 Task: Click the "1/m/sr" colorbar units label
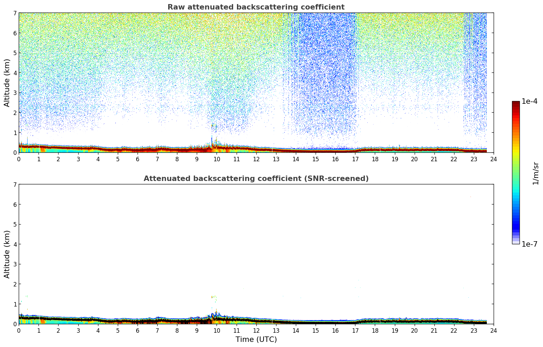pyautogui.click(x=536, y=173)
